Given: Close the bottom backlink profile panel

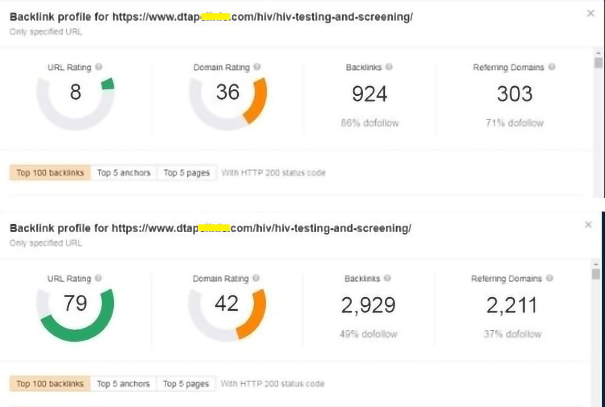Looking at the screenshot, I should pos(588,225).
